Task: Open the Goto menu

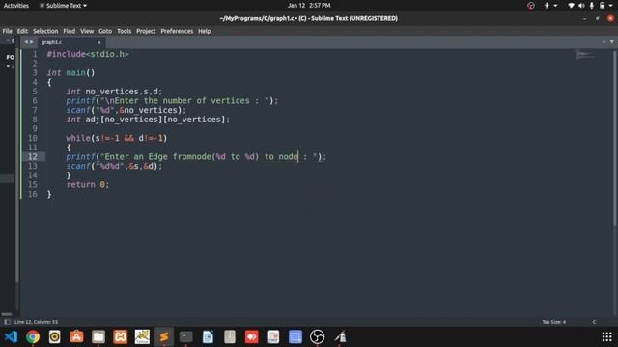Action: 105,31
